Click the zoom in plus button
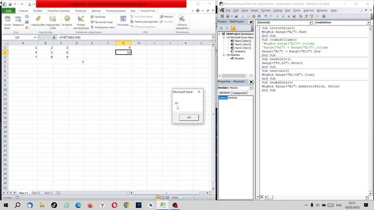Screen dimensions: 374x210 [x=209, y=197]
